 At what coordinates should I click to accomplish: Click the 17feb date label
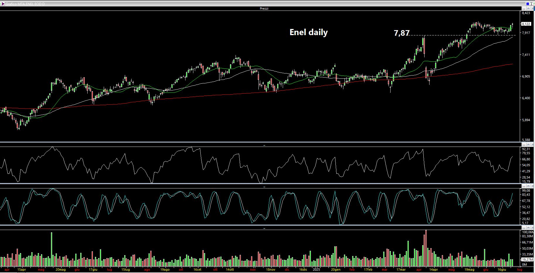coord(368,270)
